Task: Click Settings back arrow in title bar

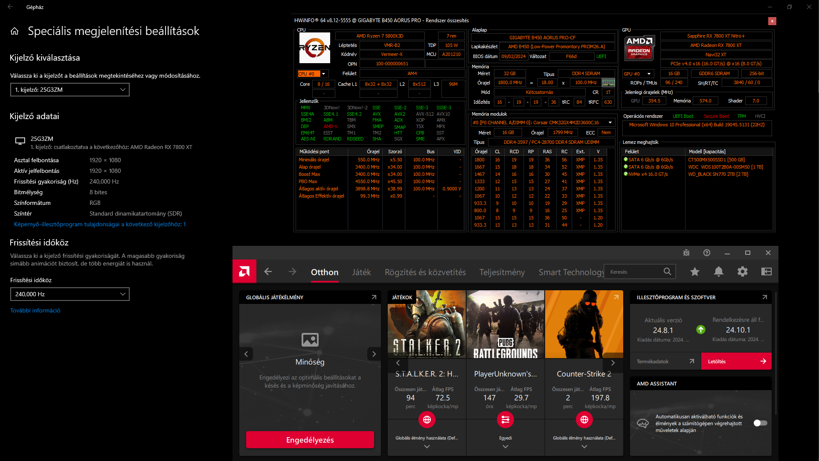Action: (x=10, y=7)
